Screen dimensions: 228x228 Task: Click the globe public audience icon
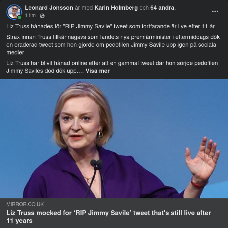42,16
